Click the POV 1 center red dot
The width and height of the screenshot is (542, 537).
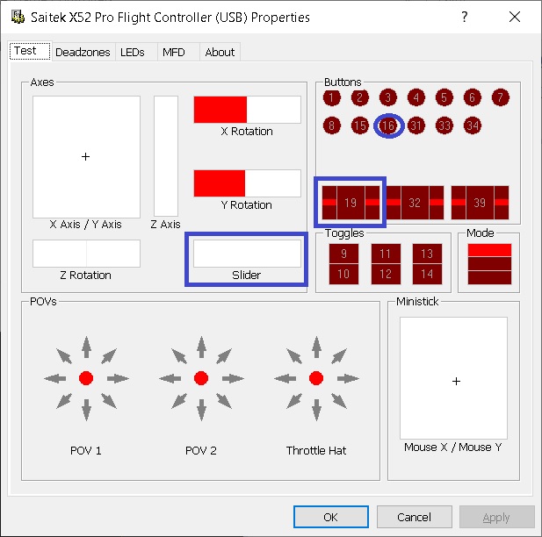click(x=86, y=378)
